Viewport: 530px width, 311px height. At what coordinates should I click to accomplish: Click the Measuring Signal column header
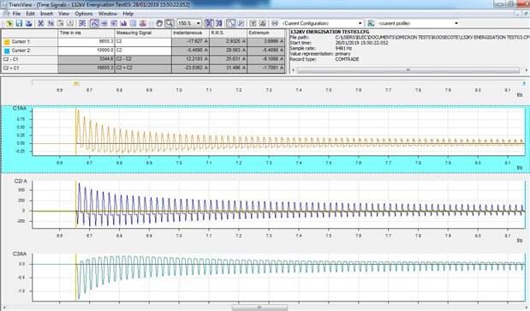(x=143, y=33)
